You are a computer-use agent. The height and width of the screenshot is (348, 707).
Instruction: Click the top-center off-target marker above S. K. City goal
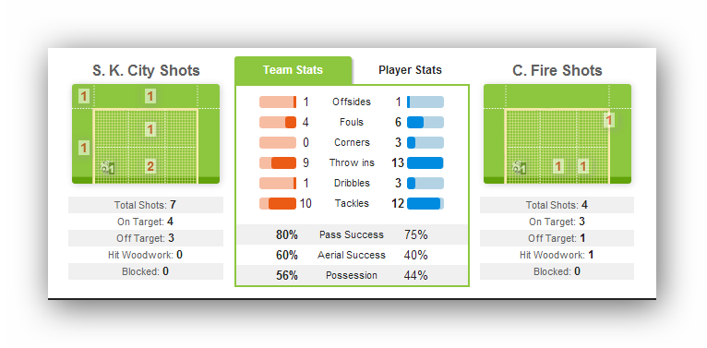[150, 96]
